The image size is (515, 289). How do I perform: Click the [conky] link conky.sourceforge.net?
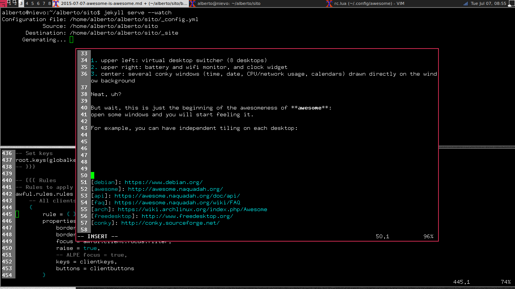170,223
